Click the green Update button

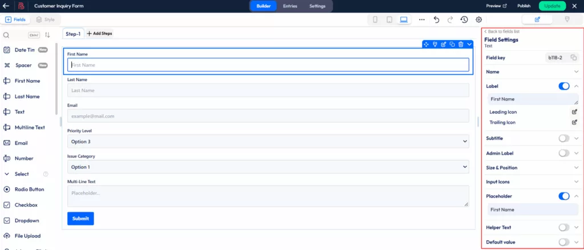point(552,6)
